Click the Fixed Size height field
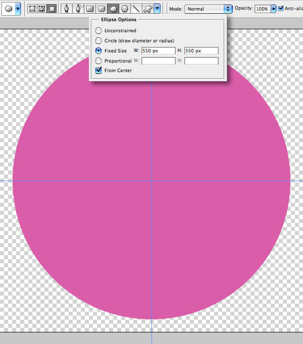303x344 pixels. (201, 50)
